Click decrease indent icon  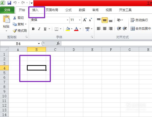[119, 29]
